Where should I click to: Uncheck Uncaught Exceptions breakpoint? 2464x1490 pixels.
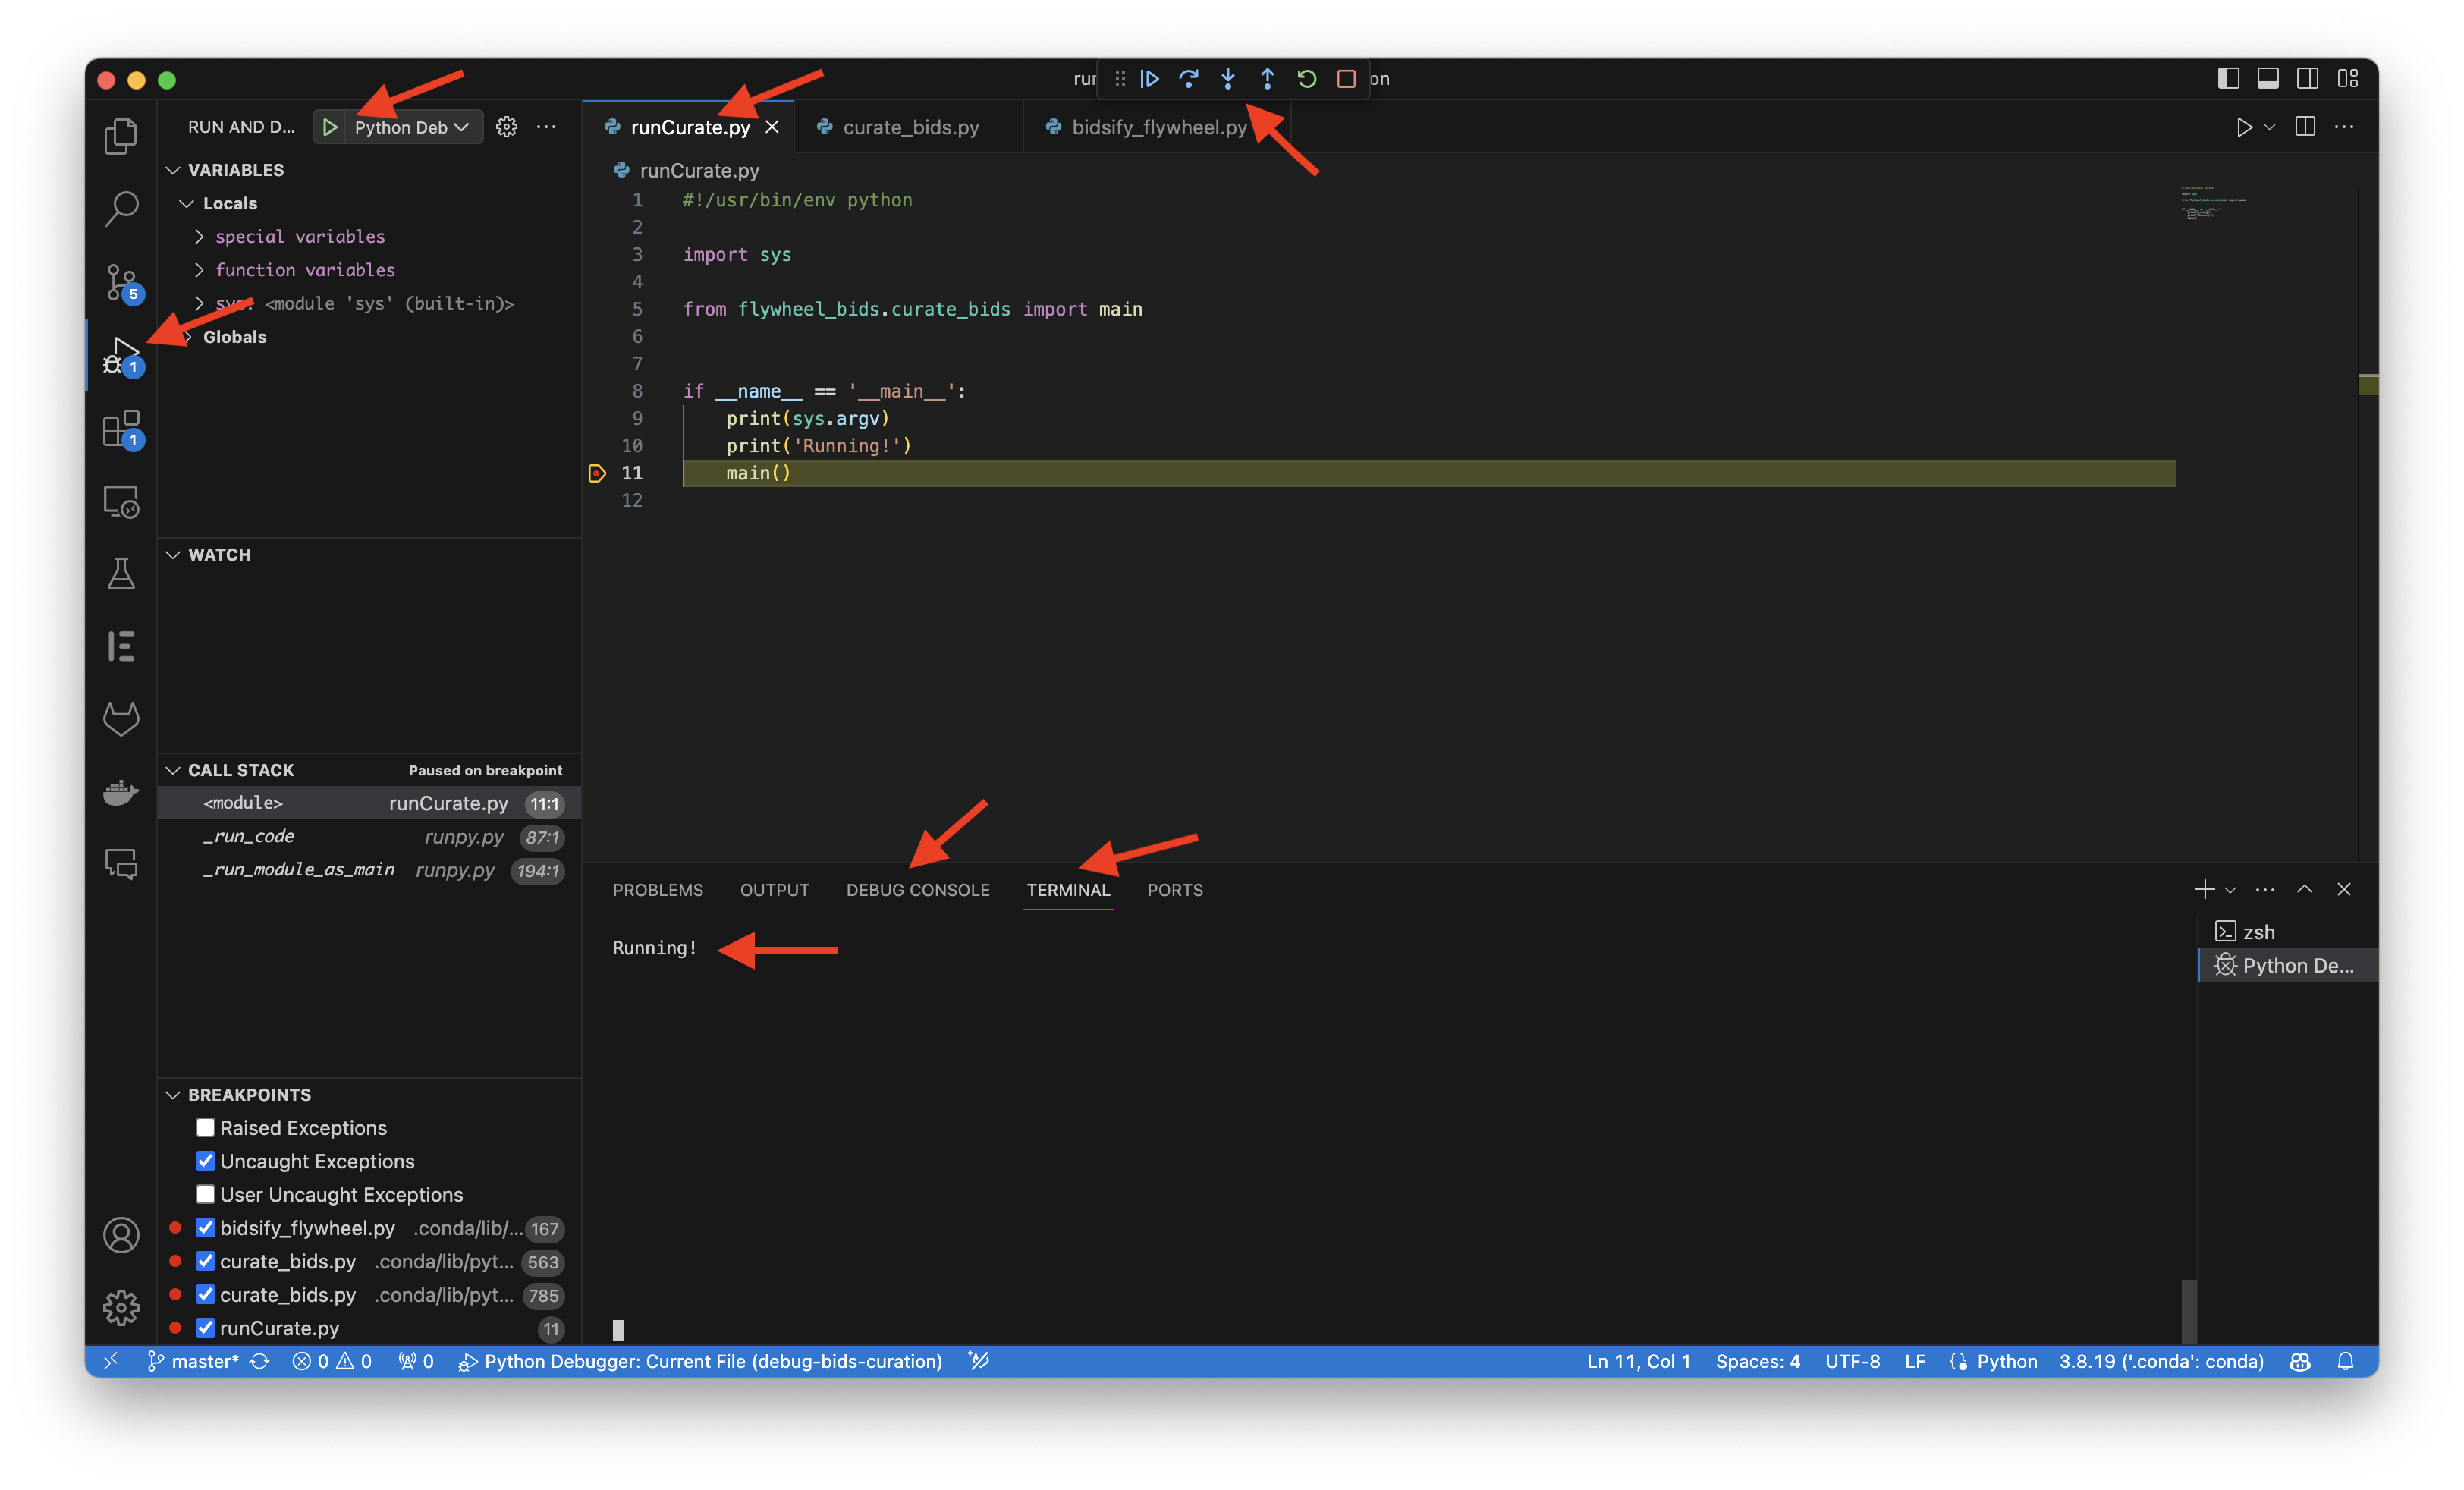tap(205, 1161)
